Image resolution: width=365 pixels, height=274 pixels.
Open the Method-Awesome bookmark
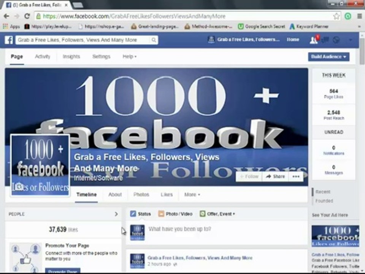click(x=208, y=27)
